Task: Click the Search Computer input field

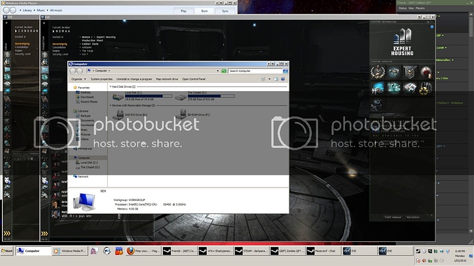Action: click(x=255, y=71)
